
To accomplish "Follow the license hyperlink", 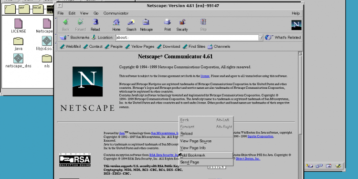I will (205, 76).
